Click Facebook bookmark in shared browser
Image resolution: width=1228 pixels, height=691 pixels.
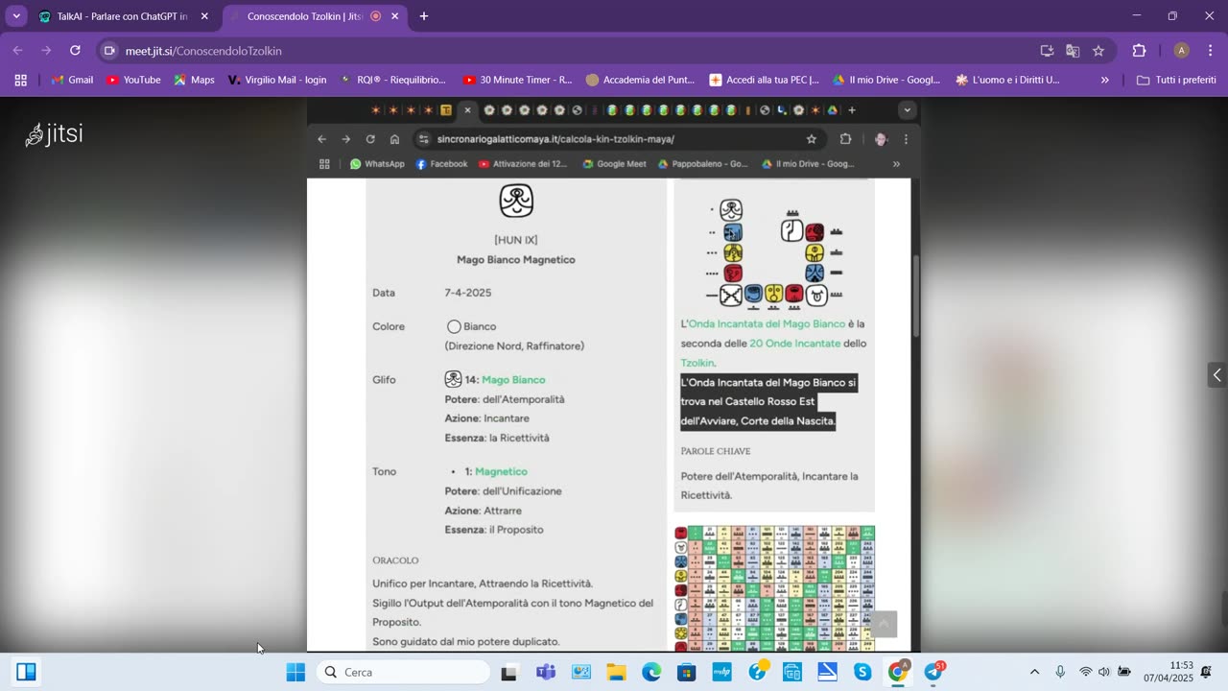pyautogui.click(x=441, y=164)
